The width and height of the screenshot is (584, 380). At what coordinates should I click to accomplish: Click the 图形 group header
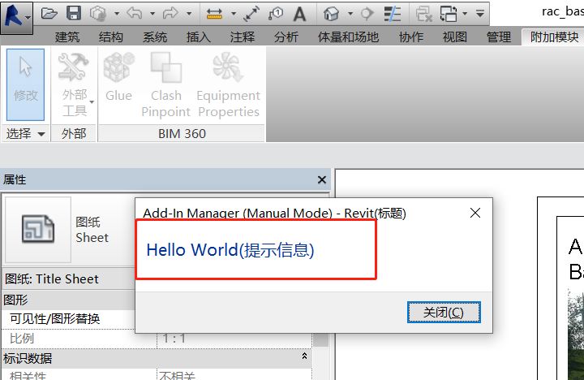(68, 300)
